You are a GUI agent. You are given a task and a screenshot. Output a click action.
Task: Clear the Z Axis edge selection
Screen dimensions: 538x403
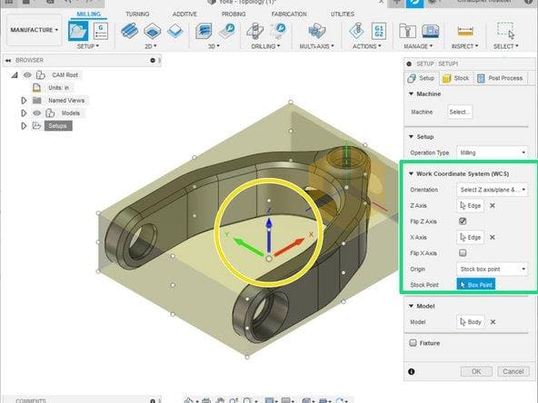click(493, 206)
